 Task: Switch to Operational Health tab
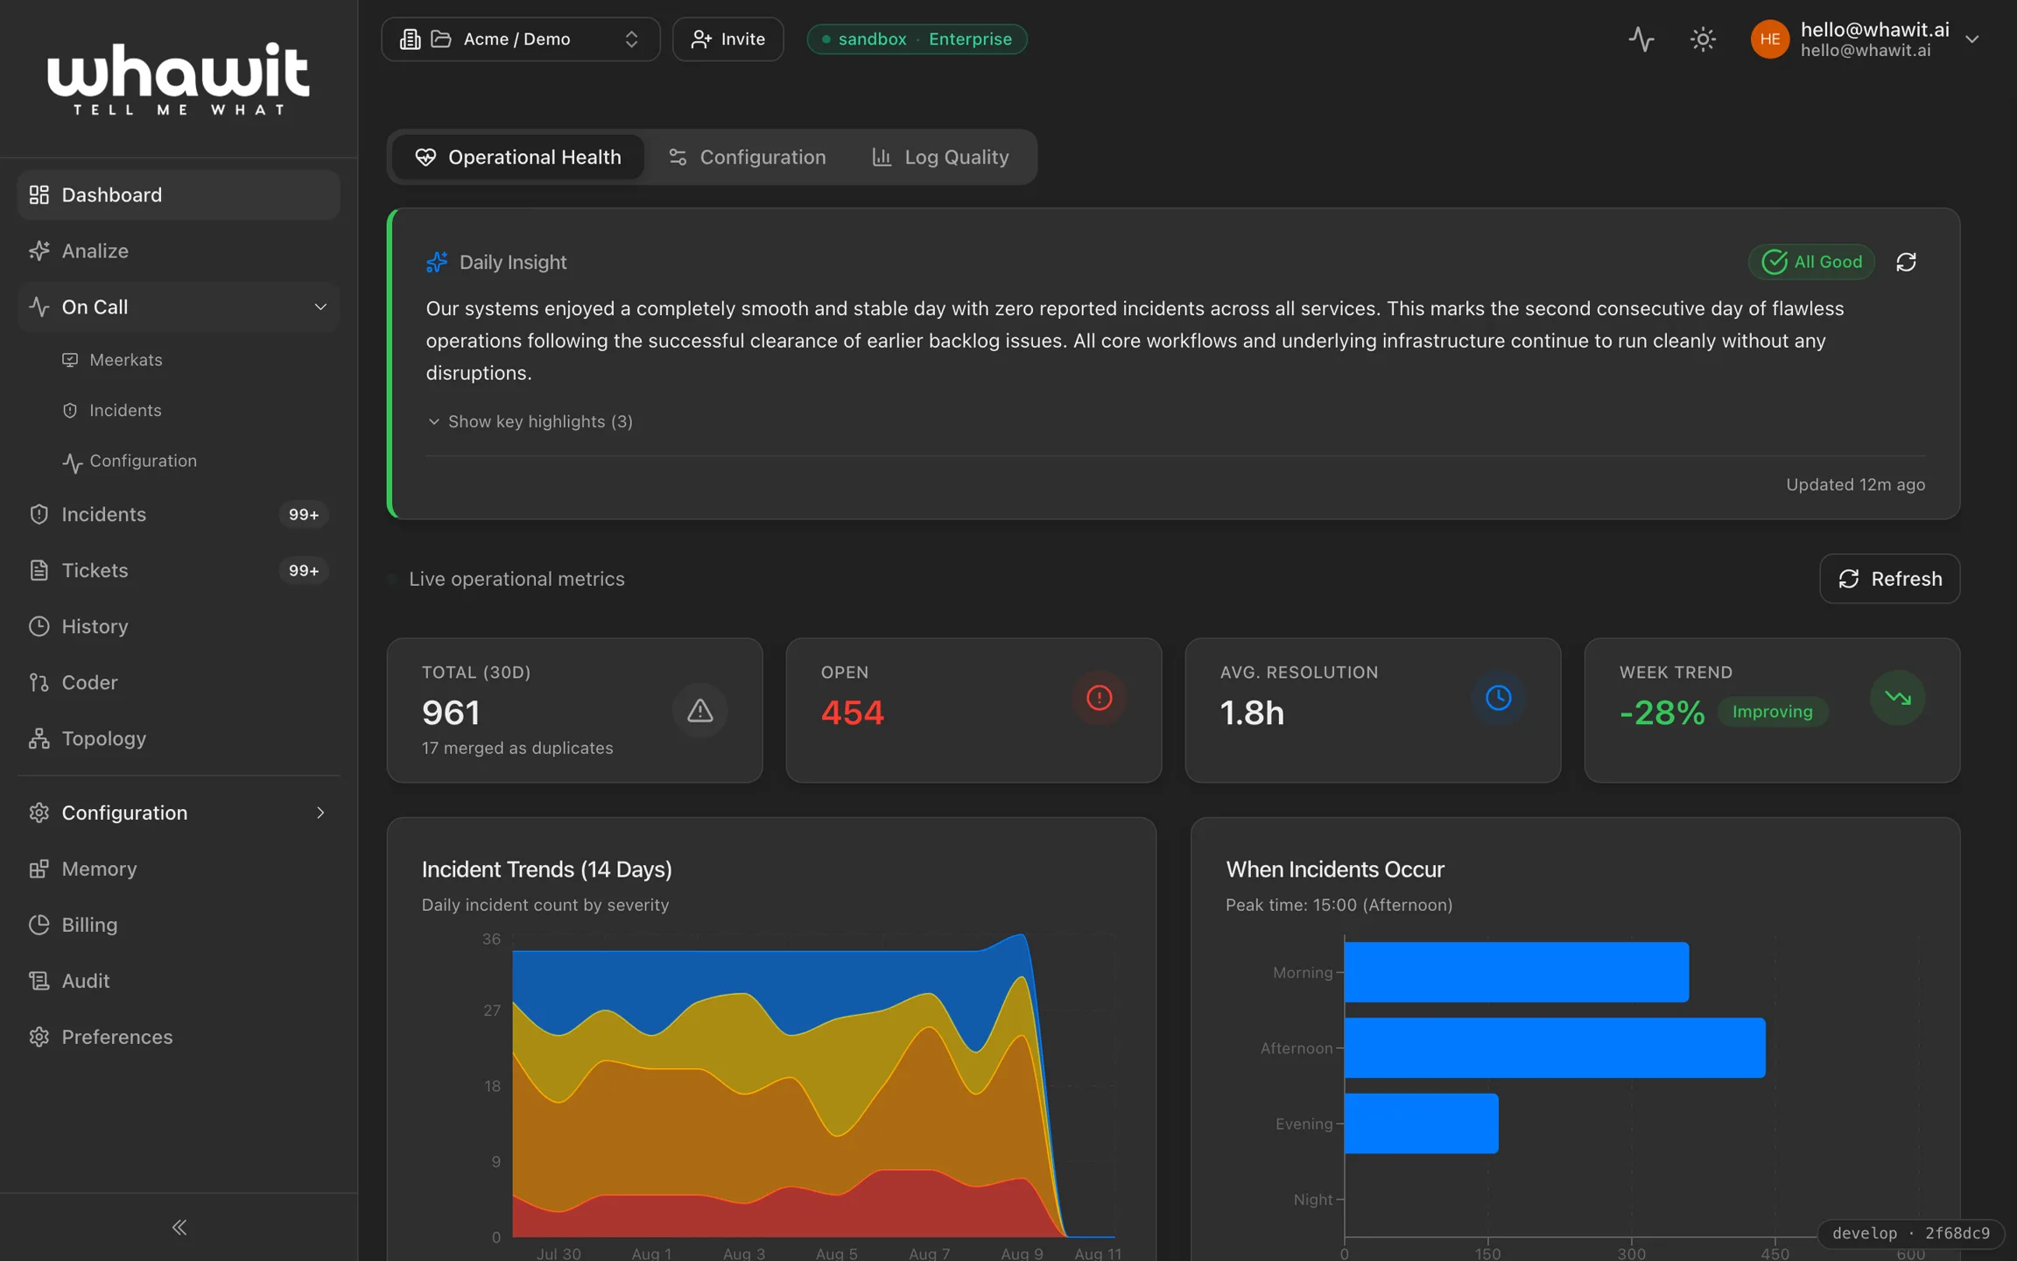[517, 157]
